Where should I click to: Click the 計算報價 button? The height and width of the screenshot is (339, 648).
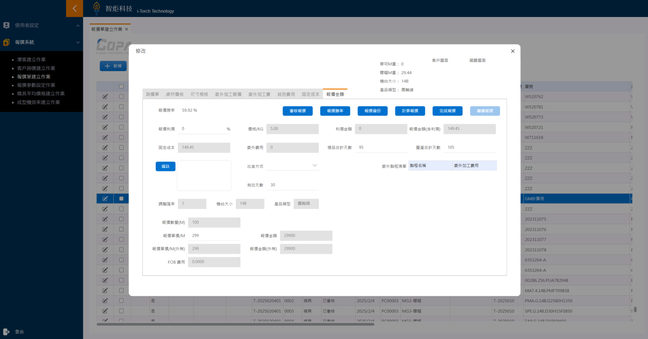tap(410, 111)
